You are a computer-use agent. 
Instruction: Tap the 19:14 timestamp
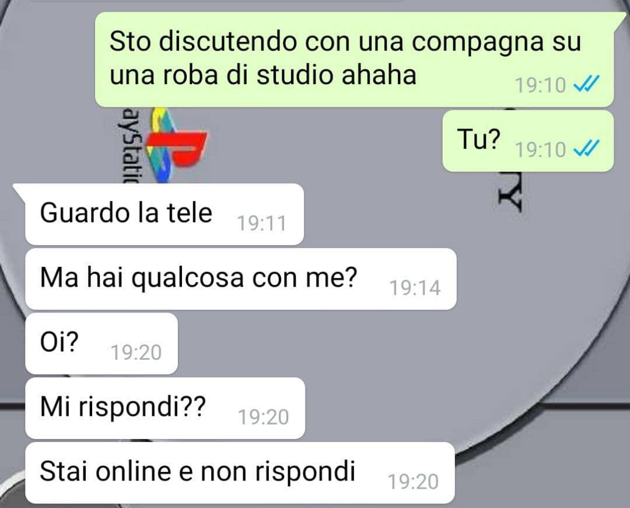coord(415,288)
